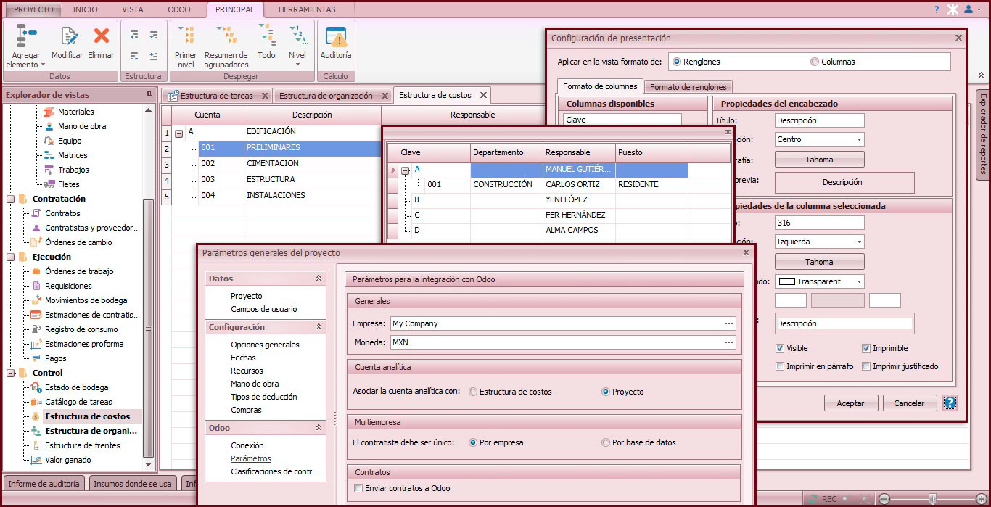Collapse row A in the cost structure grid
Image resolution: width=991 pixels, height=507 pixels.
(179, 133)
